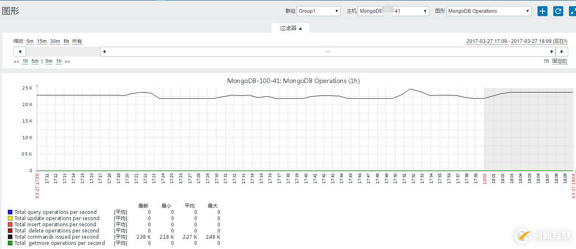Collapse the 过滤器 filter panel
The height and width of the screenshot is (249, 576).
290,28
